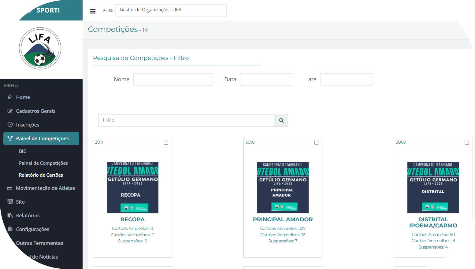475x269 pixels.
Task: Click the search magnifier button
Action: (281, 120)
